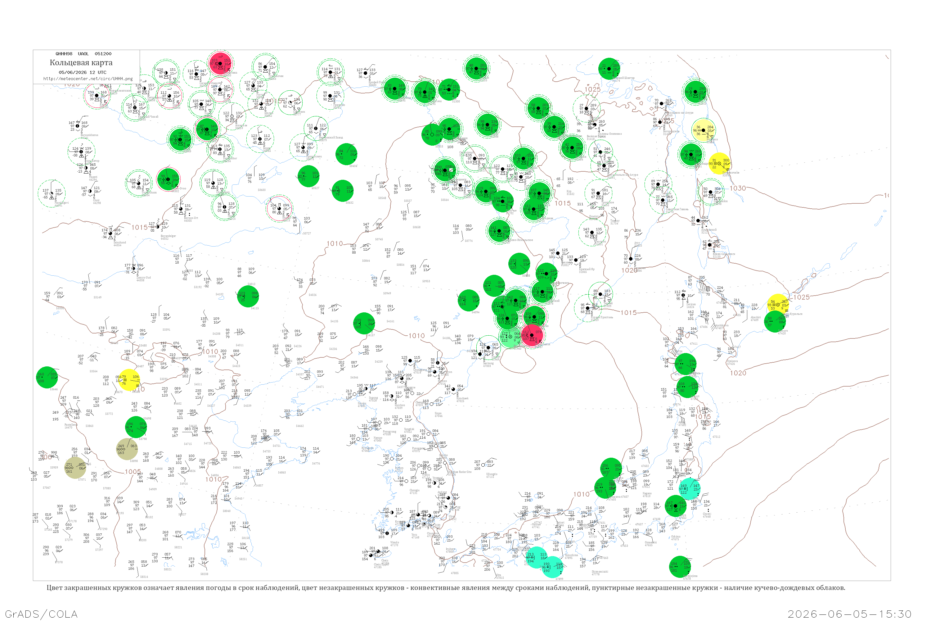Select the date text "05/06/2026 12 UTC"
Screen dimensions: 931x621
82,72
